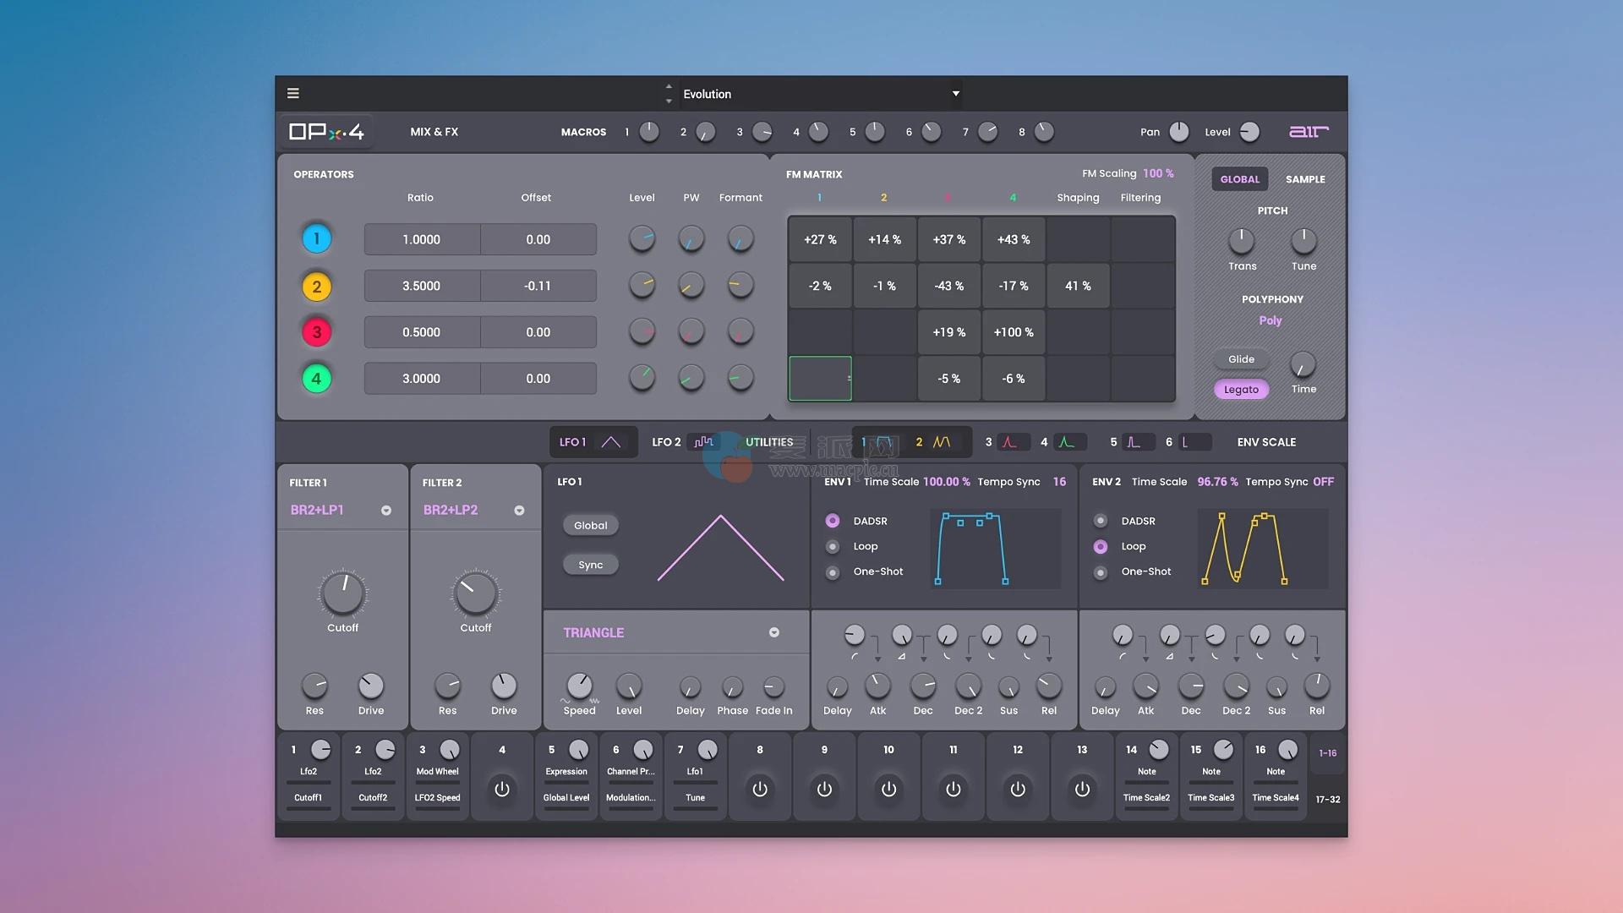Click the Filter 1 Cutoff knob

point(343,593)
